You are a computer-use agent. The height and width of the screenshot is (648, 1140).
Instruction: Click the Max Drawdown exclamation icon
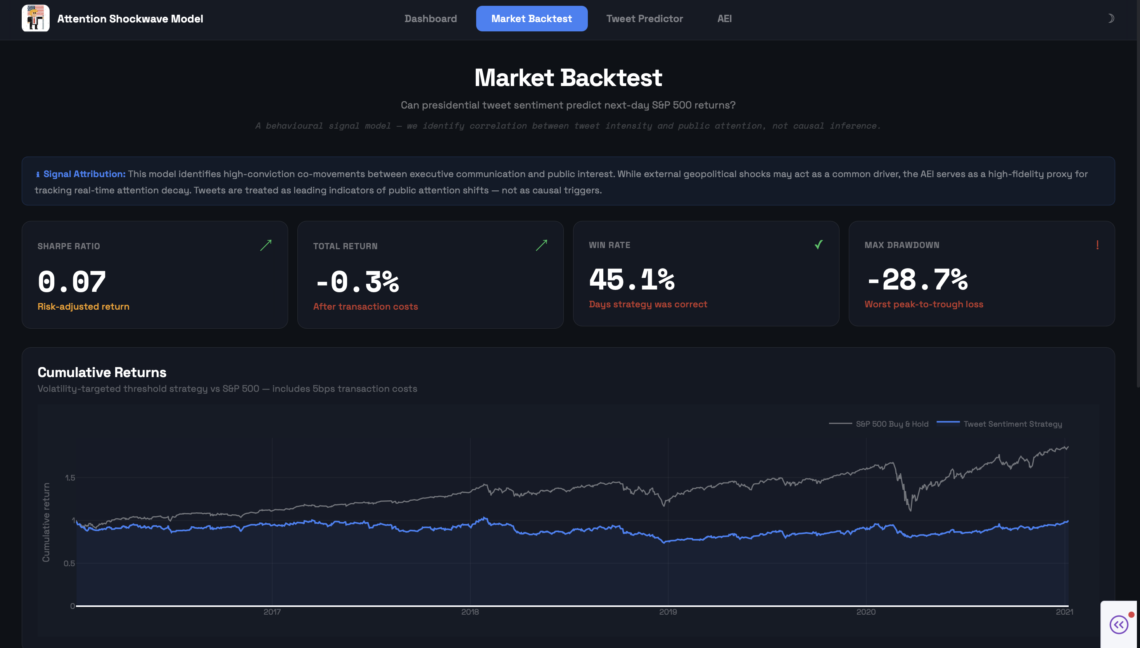1097,245
